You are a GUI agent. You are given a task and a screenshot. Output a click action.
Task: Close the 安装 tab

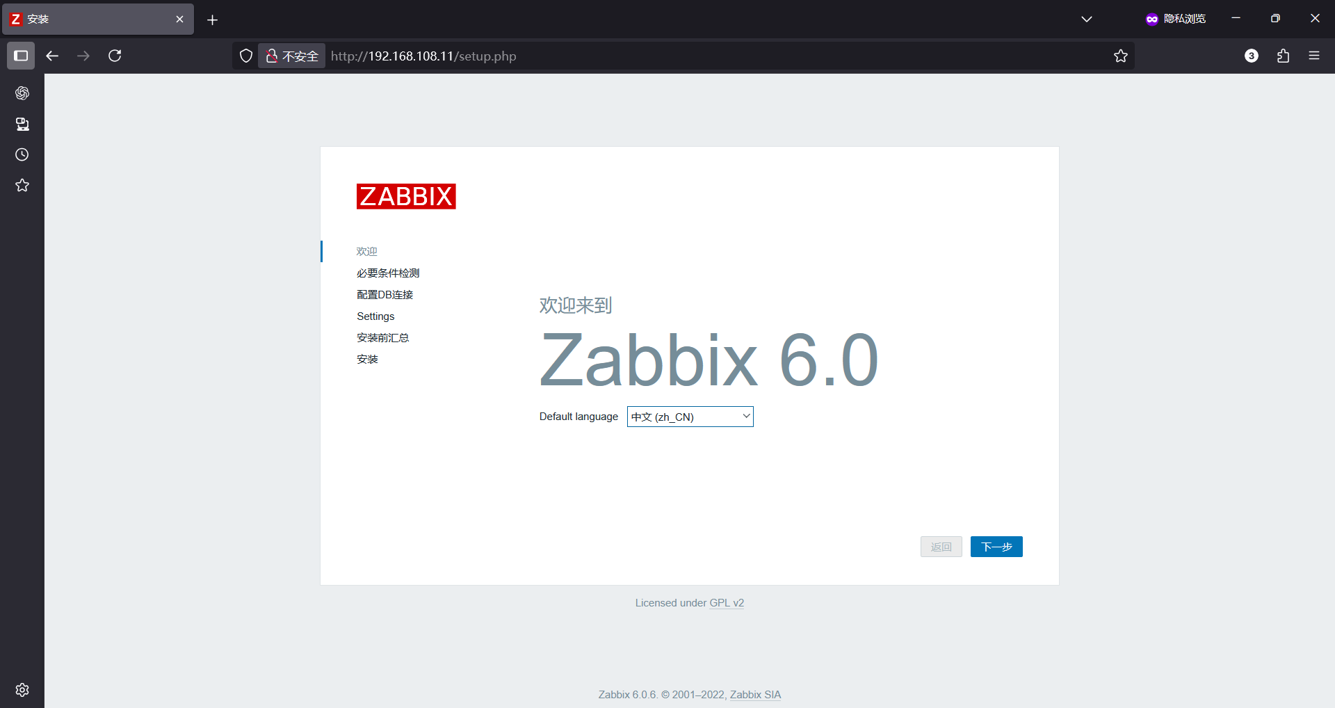click(x=179, y=19)
